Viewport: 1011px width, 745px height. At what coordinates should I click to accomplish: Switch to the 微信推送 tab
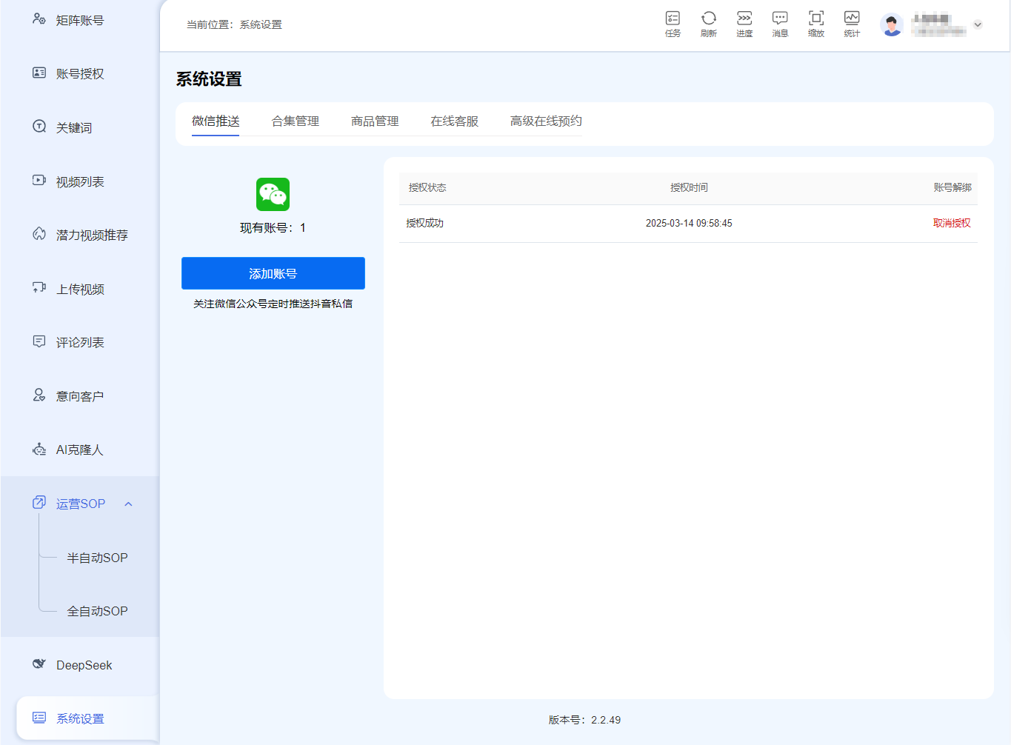tap(216, 121)
